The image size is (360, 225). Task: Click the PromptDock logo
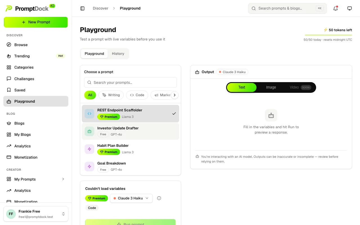pyautogui.click(x=30, y=8)
